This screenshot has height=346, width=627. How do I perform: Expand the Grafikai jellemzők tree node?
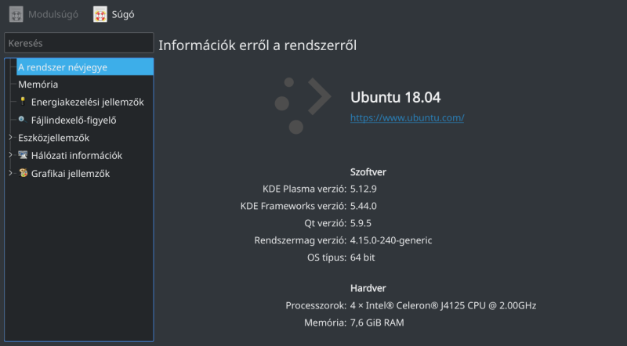coord(10,172)
